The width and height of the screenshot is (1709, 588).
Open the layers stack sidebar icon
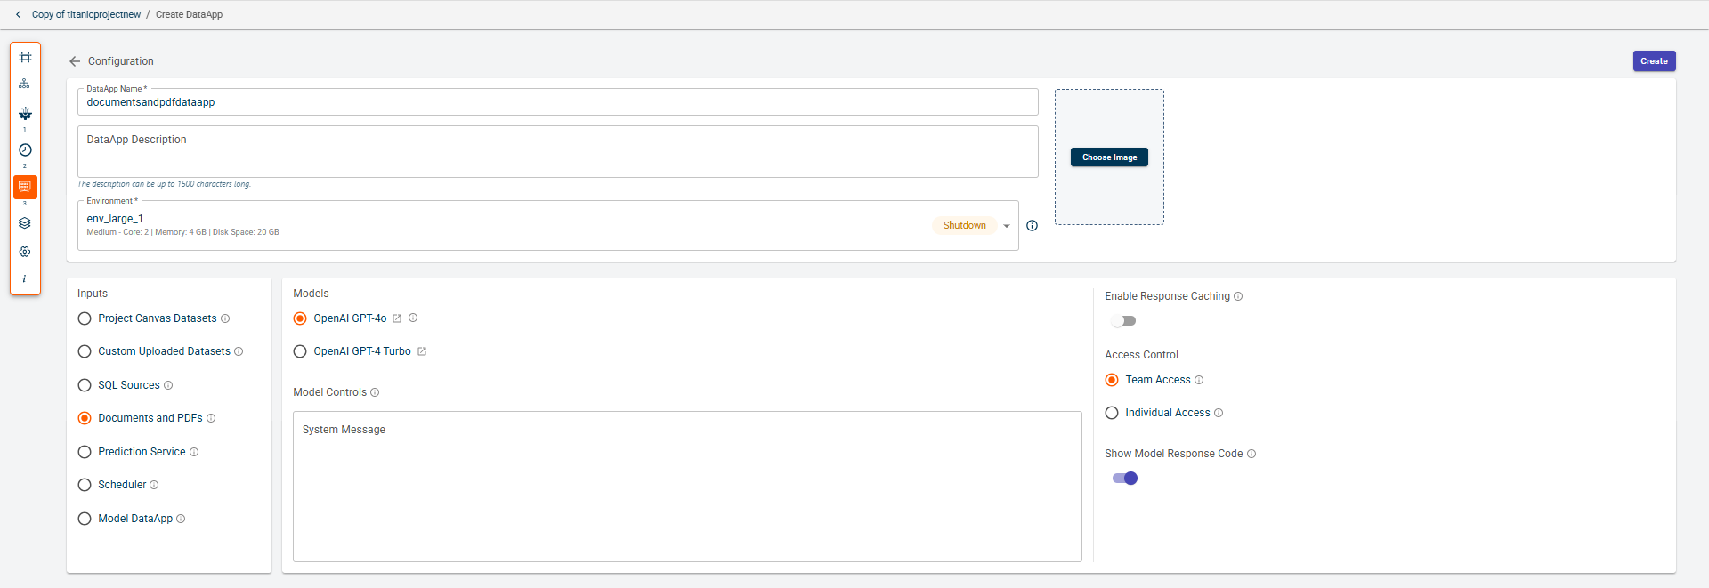(x=25, y=223)
